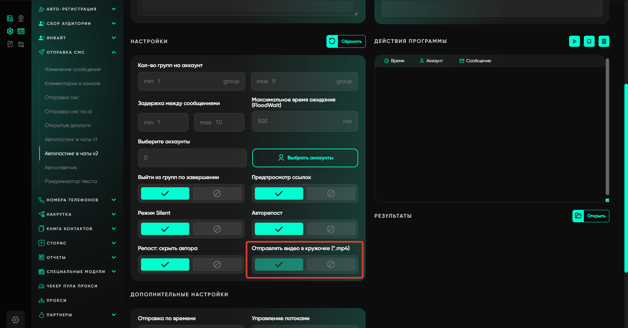This screenshot has height=328, width=628.
Task: Click the reset arrow icon beside Сбросить
Action: (x=332, y=41)
